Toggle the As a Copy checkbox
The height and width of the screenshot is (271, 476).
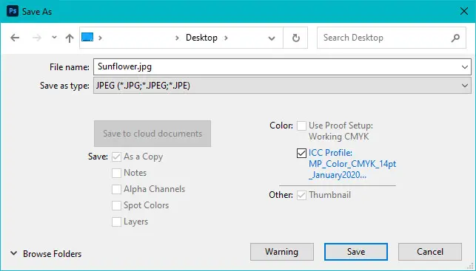[x=116, y=157]
